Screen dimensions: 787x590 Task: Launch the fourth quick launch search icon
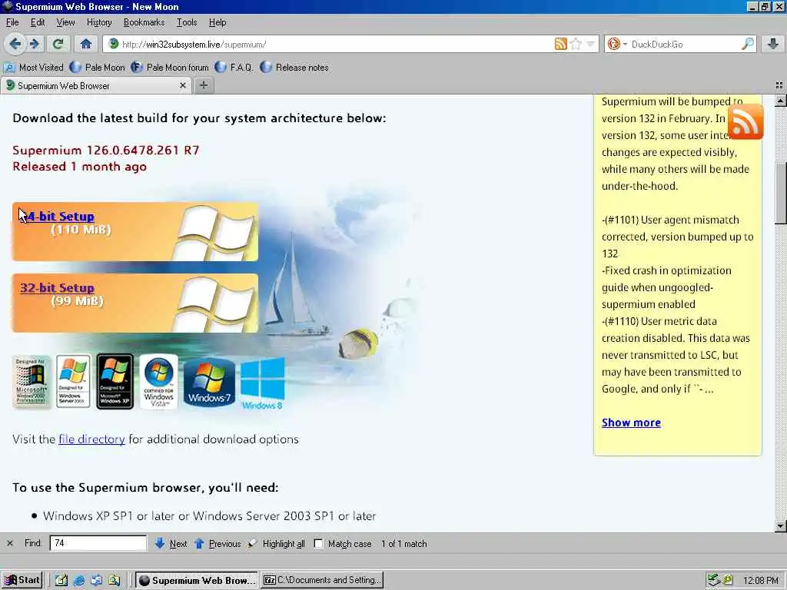[115, 581]
